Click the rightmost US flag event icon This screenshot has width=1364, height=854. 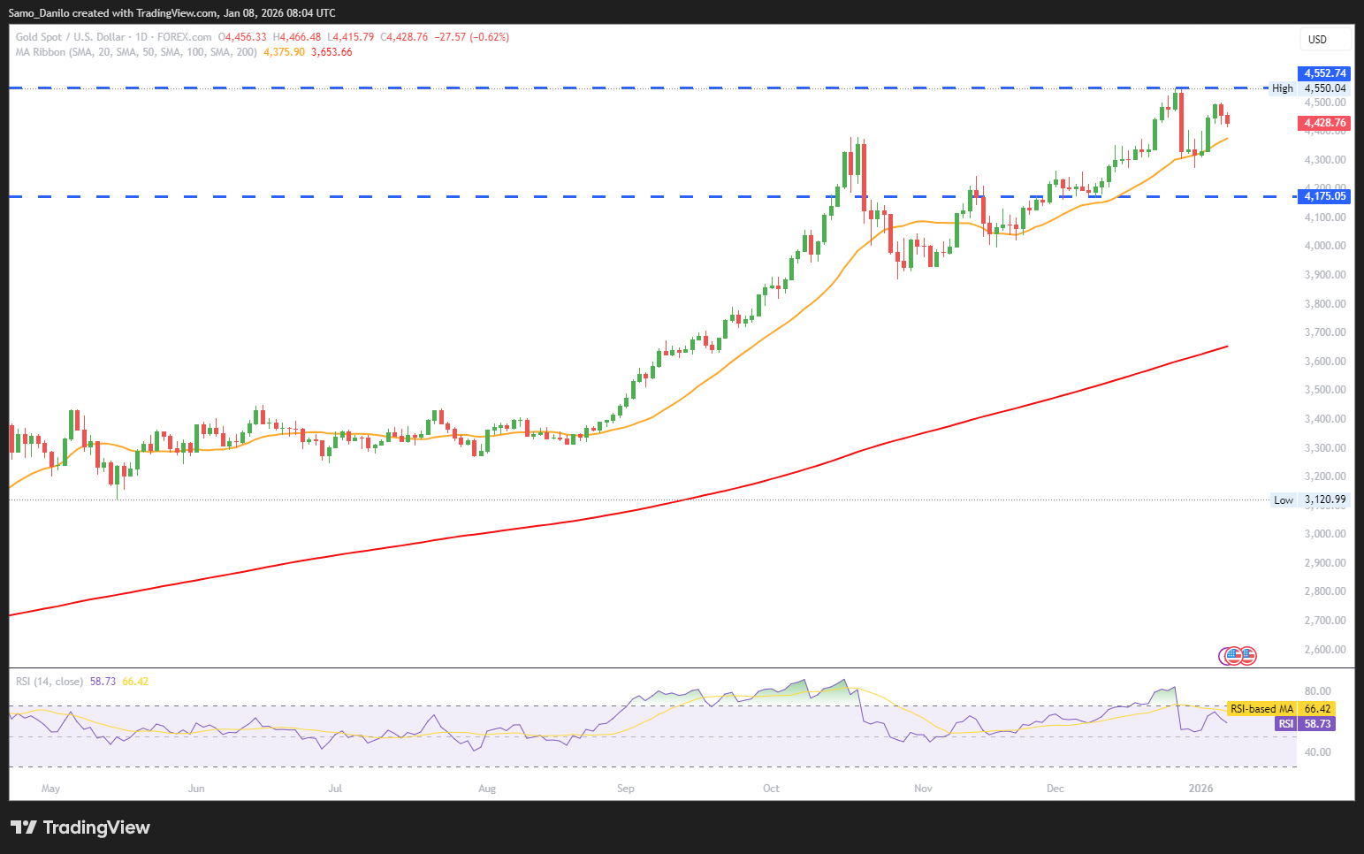point(1248,656)
